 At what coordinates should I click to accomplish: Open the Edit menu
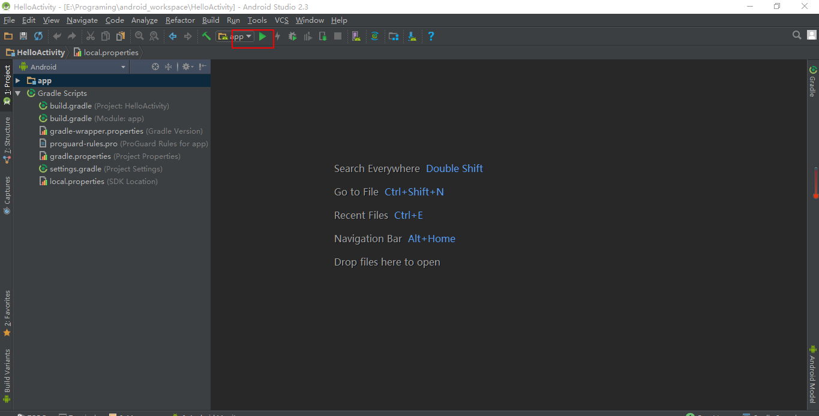point(29,20)
